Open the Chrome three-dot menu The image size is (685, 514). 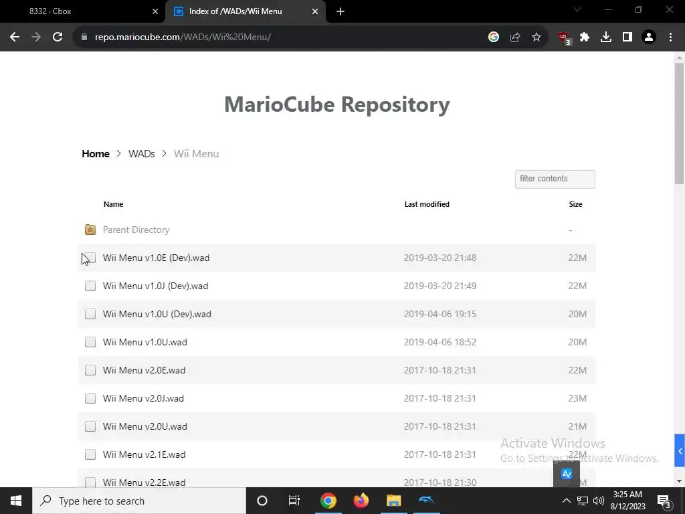tap(670, 37)
